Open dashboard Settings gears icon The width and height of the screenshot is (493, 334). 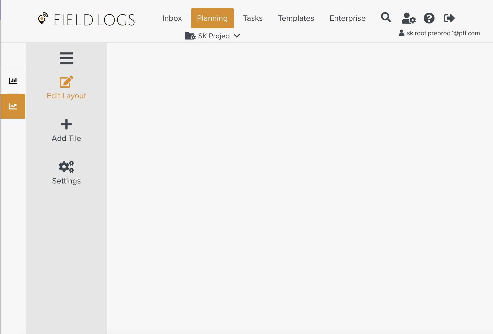click(x=66, y=167)
